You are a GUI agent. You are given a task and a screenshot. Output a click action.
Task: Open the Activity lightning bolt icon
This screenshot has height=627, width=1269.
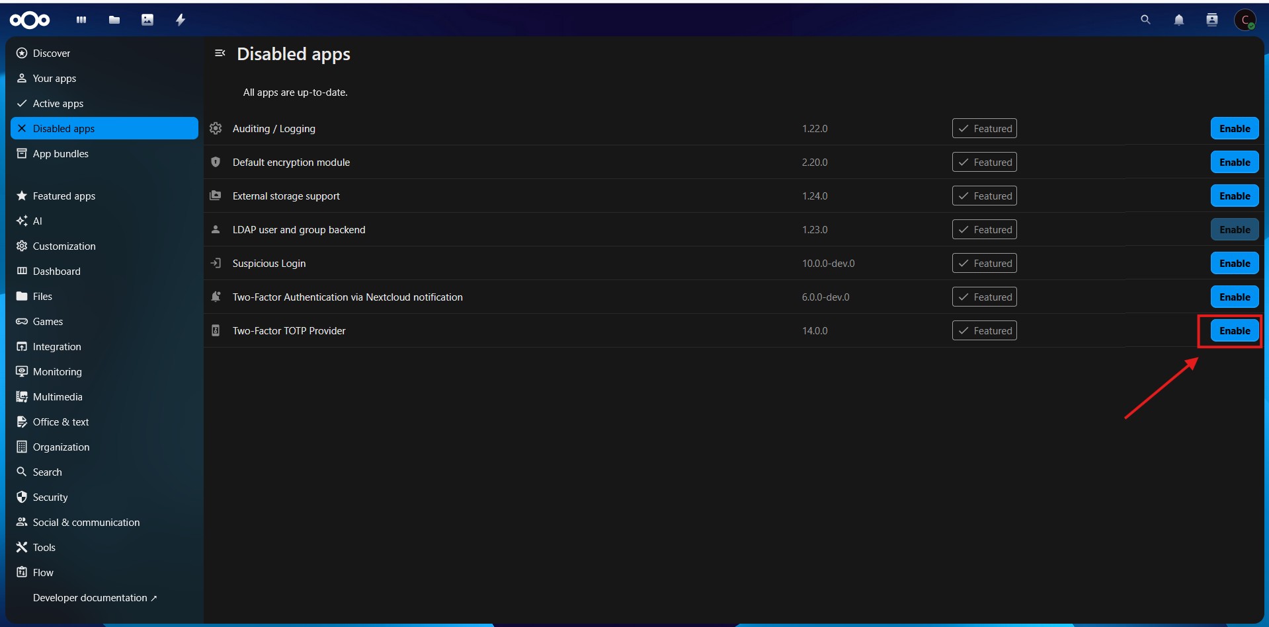click(181, 20)
